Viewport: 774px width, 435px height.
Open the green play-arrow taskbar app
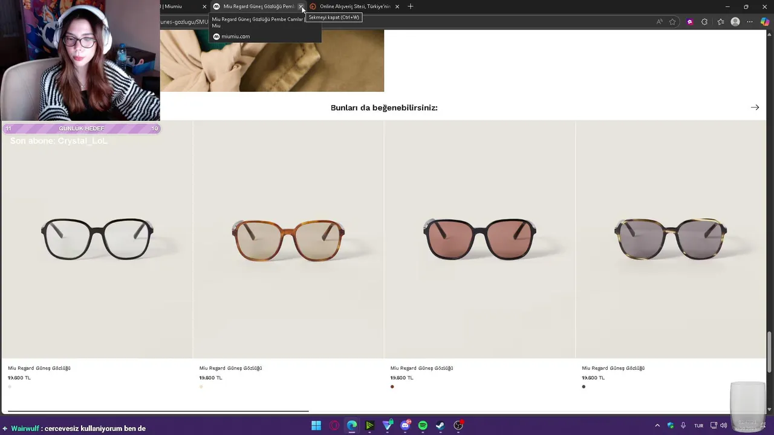click(369, 426)
